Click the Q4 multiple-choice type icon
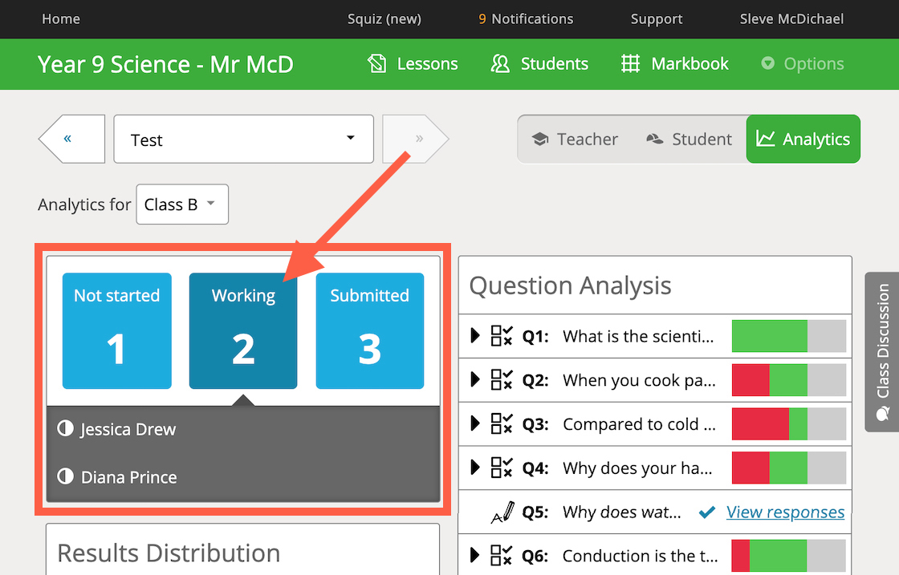Viewport: 899px width, 575px height. pos(502,468)
